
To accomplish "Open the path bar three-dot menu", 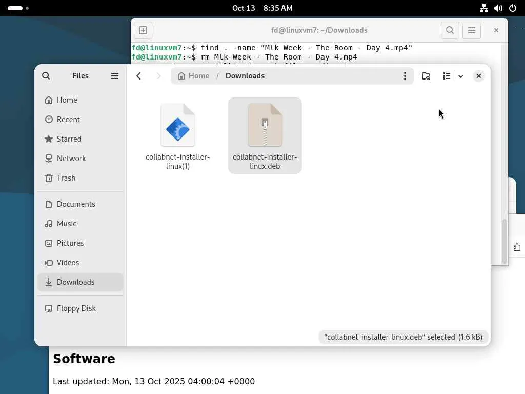I will tap(405, 76).
